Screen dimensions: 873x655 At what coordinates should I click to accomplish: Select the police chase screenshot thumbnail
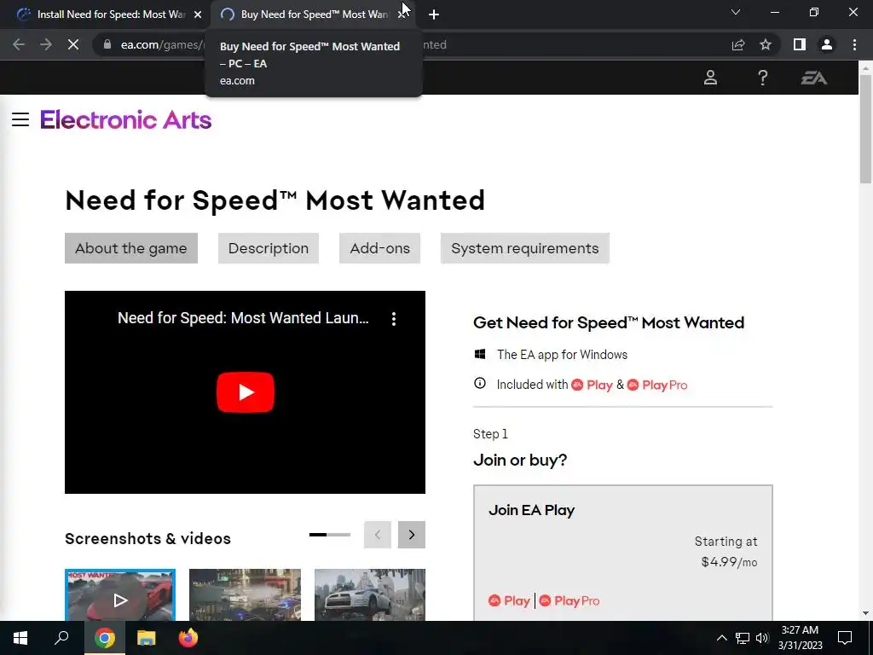[x=245, y=594]
